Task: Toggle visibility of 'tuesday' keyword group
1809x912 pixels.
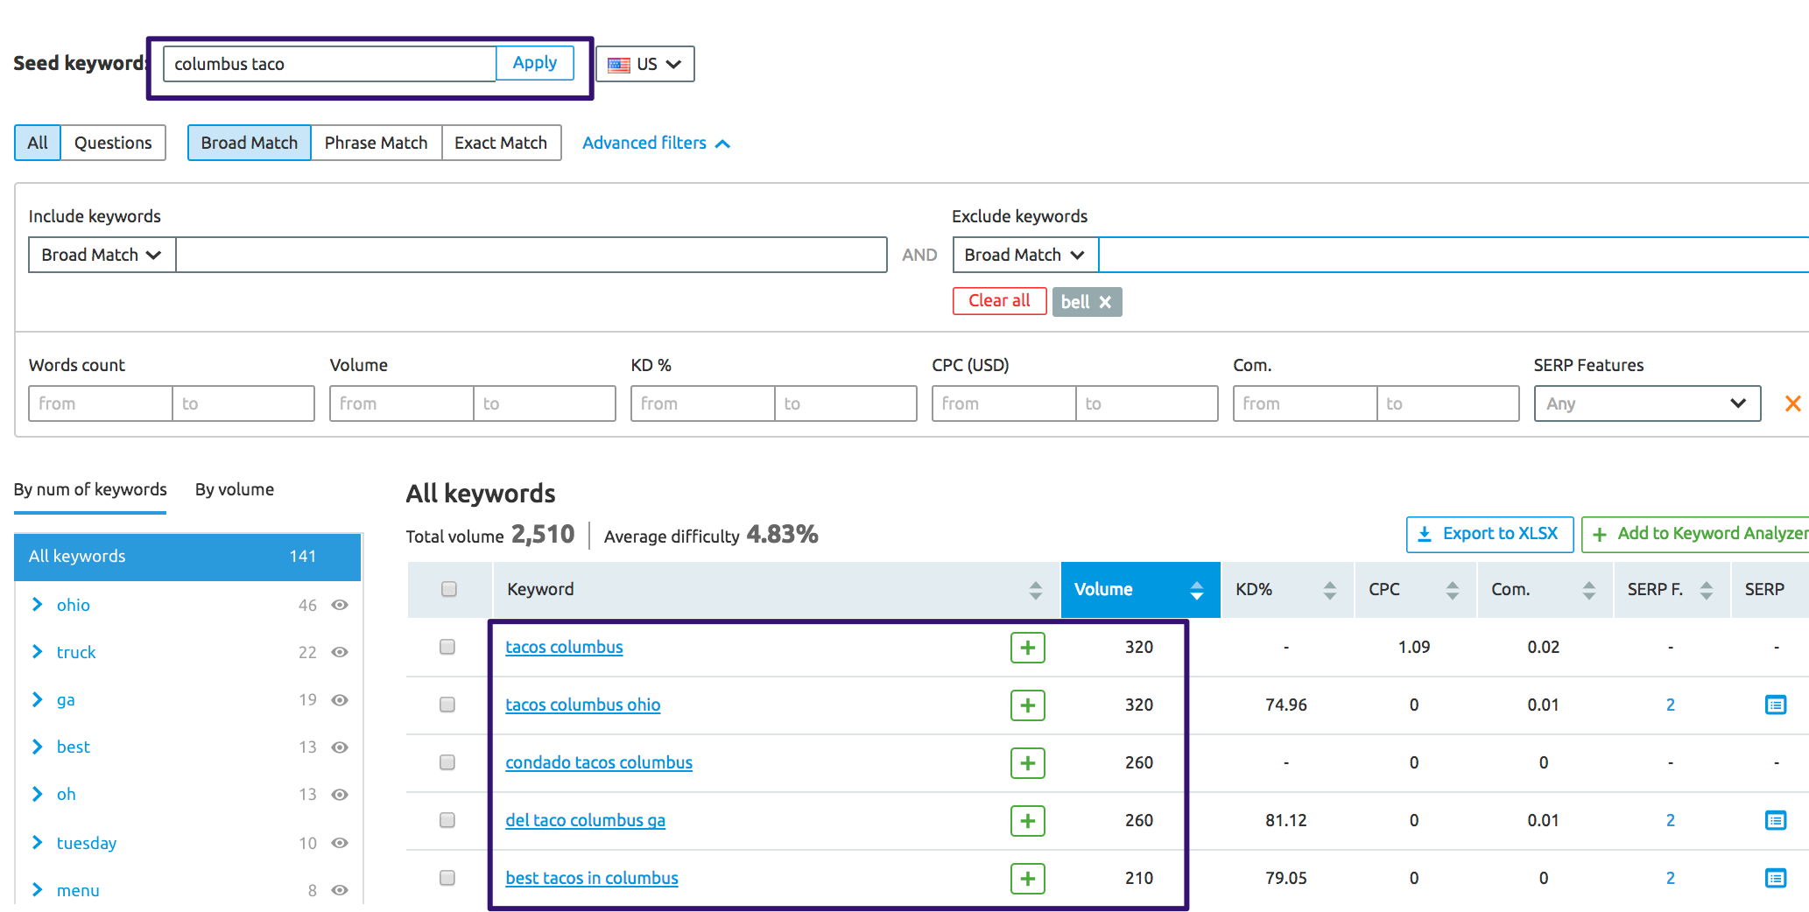Action: 340,843
